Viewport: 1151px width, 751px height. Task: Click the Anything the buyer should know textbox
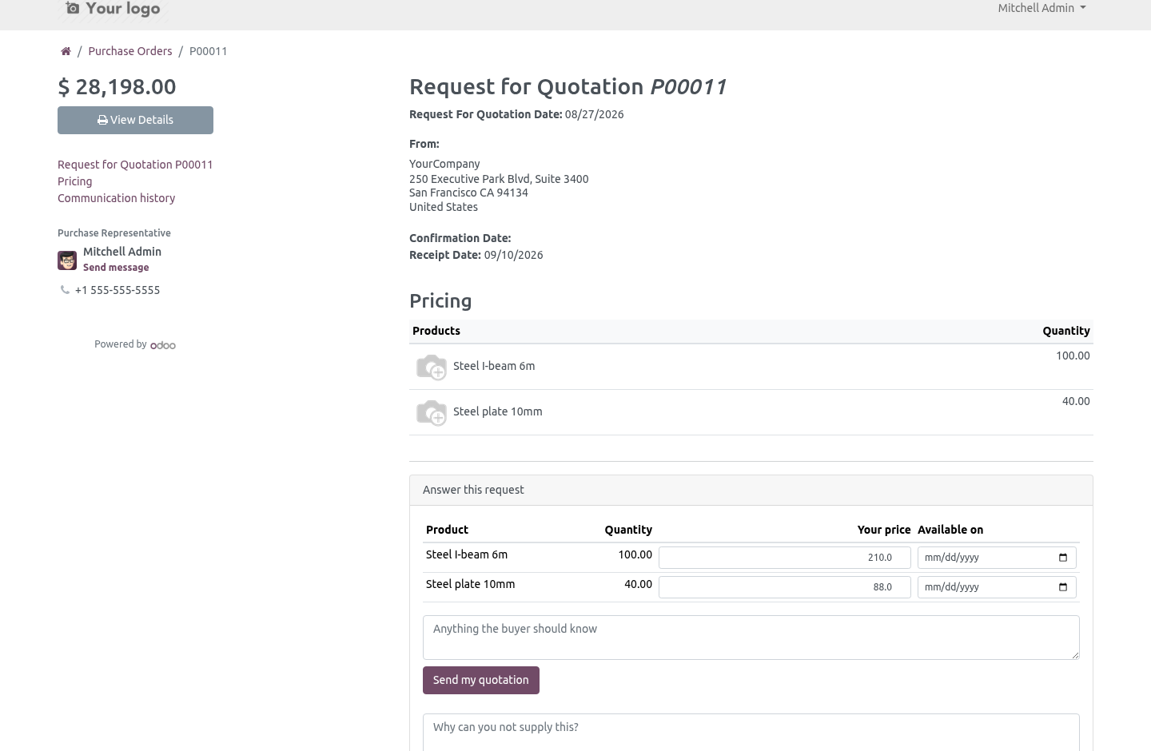(751, 638)
